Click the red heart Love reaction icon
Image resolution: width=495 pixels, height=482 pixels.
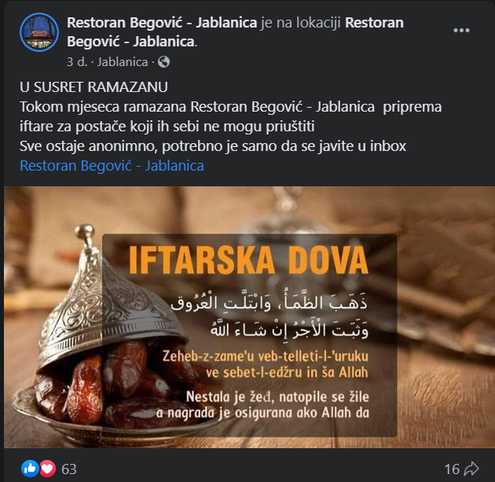tap(47, 469)
